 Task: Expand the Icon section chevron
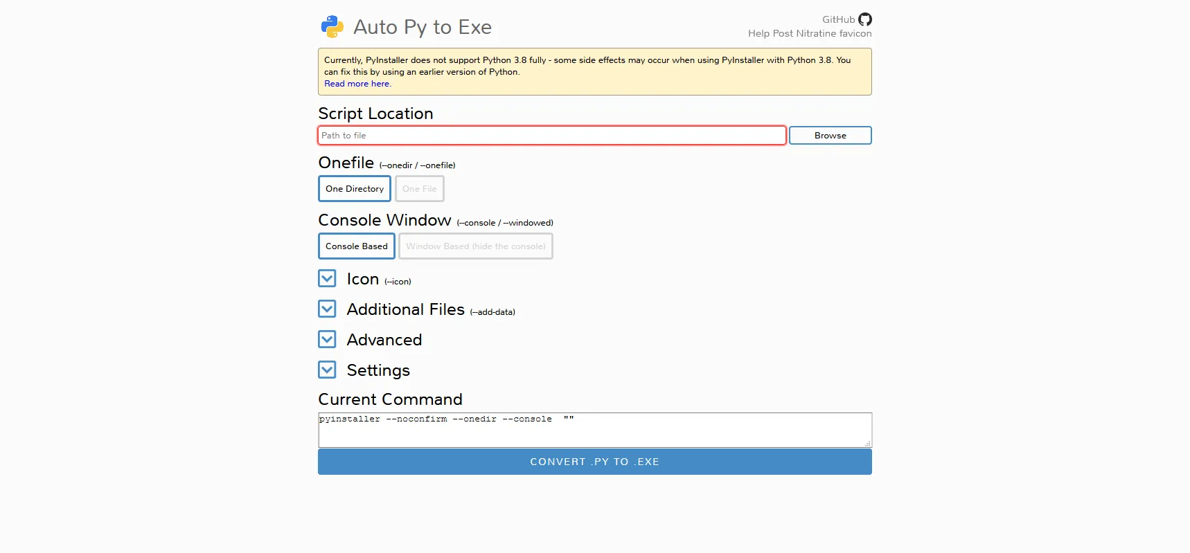point(327,278)
